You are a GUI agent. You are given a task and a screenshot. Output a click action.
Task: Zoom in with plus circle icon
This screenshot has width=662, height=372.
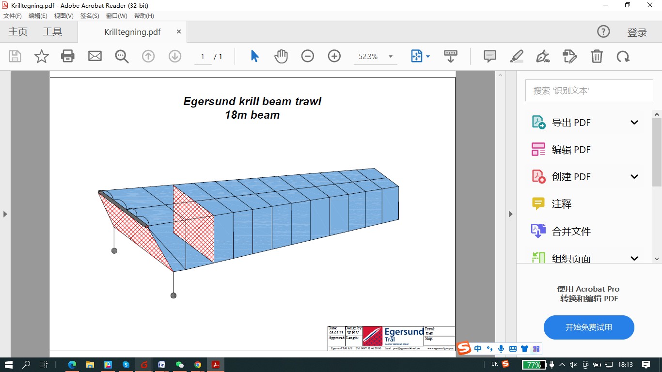[334, 56]
